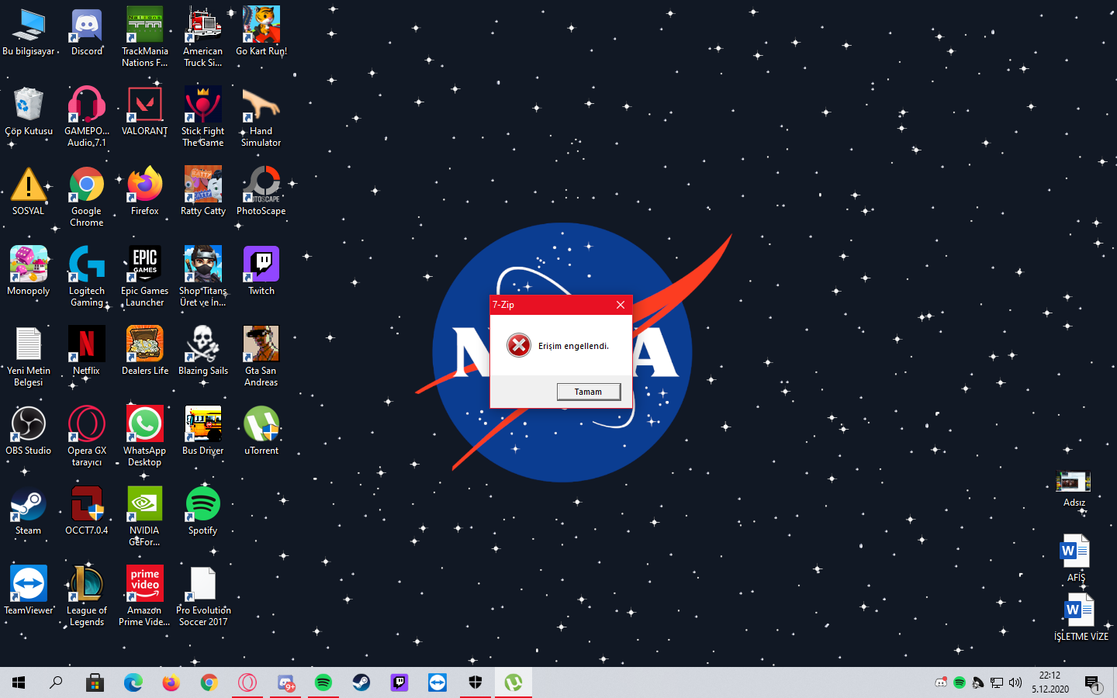Select Dealers Life desktop icon
Viewport: 1117px width, 698px height.
pos(145,352)
